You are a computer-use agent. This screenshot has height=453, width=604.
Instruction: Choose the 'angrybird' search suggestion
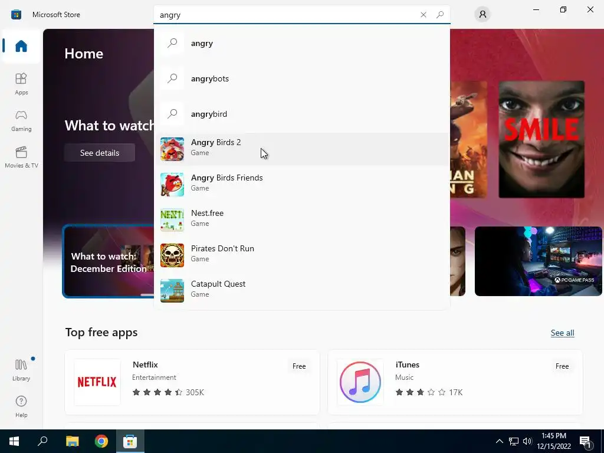[301, 114]
